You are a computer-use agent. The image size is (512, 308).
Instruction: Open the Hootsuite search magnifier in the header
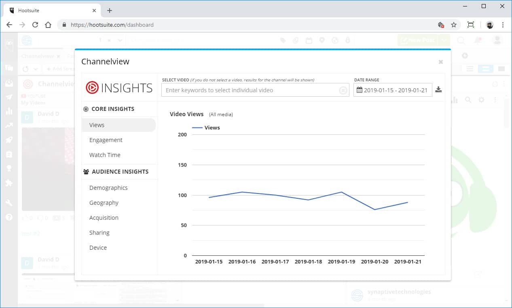(x=461, y=40)
